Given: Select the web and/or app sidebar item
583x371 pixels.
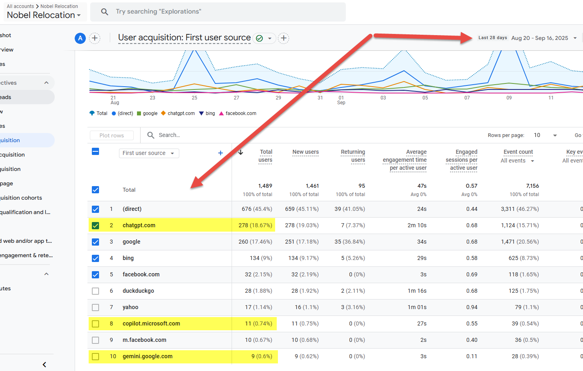Looking at the screenshot, I should coord(26,241).
